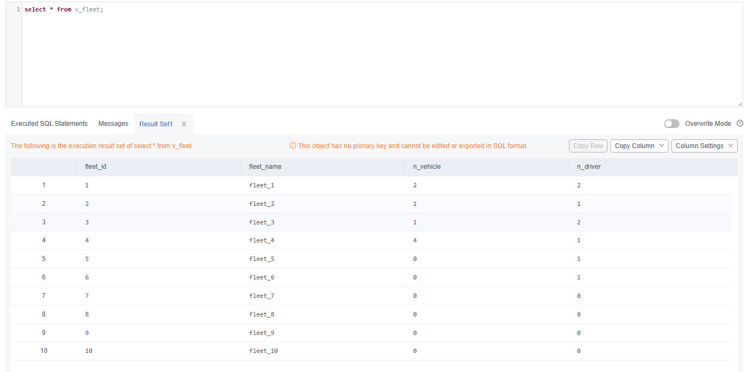
Task: Click the editor resize handle corner
Action: click(739, 103)
